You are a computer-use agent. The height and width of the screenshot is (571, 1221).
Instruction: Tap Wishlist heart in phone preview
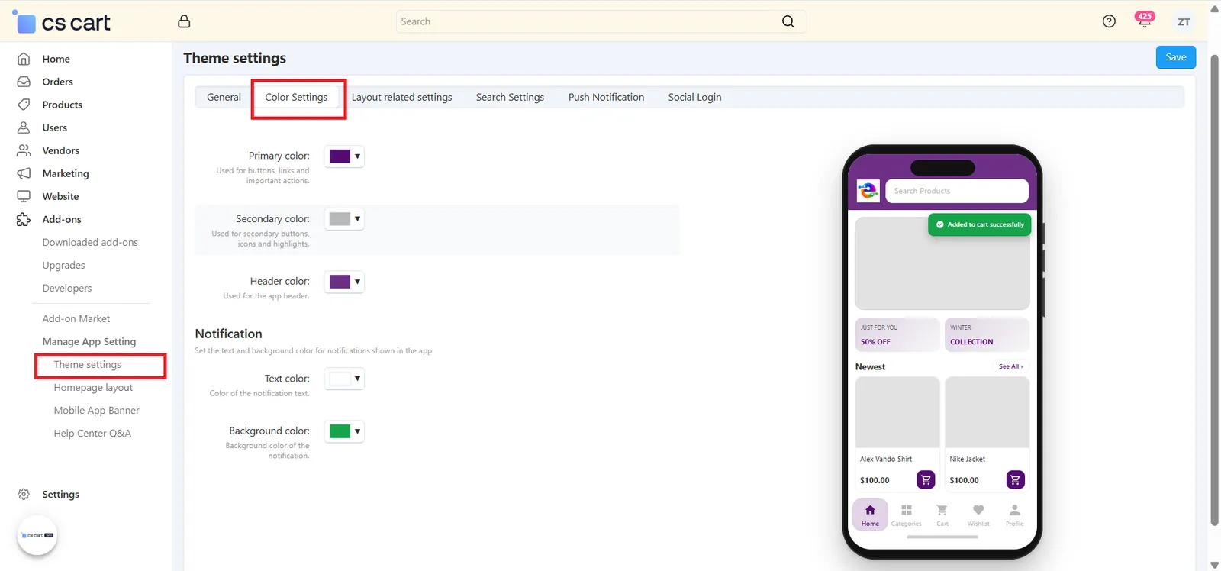click(x=978, y=510)
